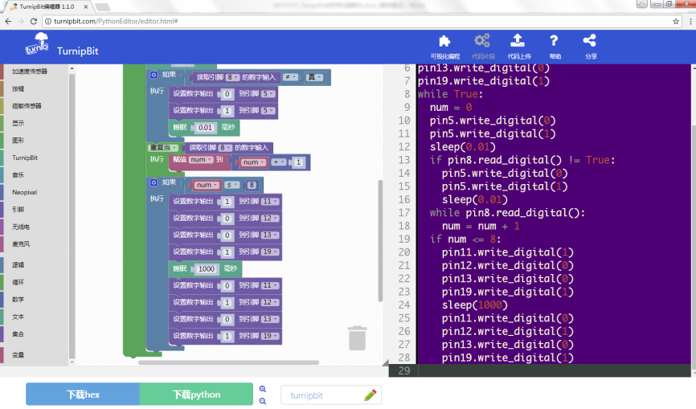Click code line 'num = num + 1'
696x409 pixels.
point(481,226)
